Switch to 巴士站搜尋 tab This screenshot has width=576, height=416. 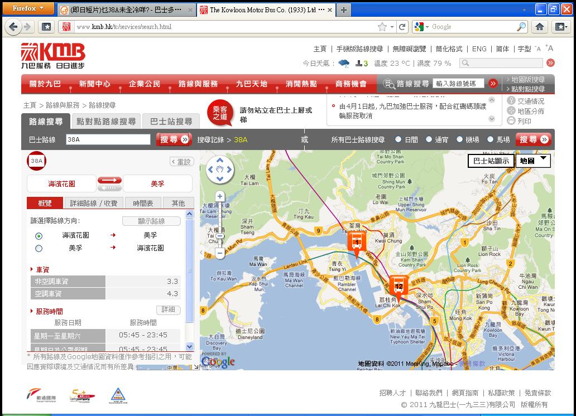click(171, 121)
